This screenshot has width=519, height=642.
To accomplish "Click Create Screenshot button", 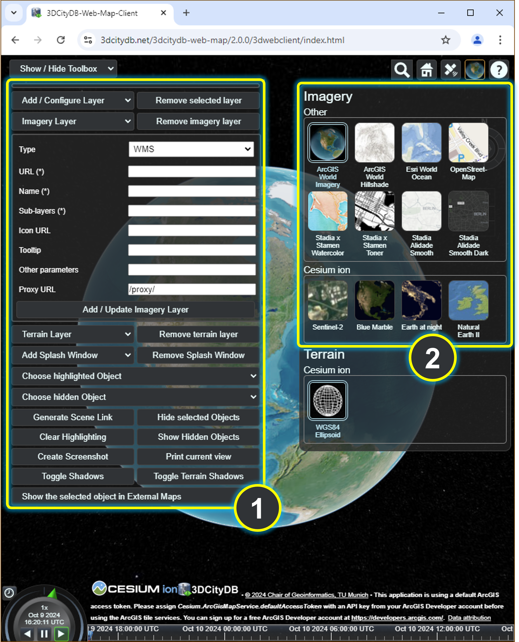I will (73, 457).
